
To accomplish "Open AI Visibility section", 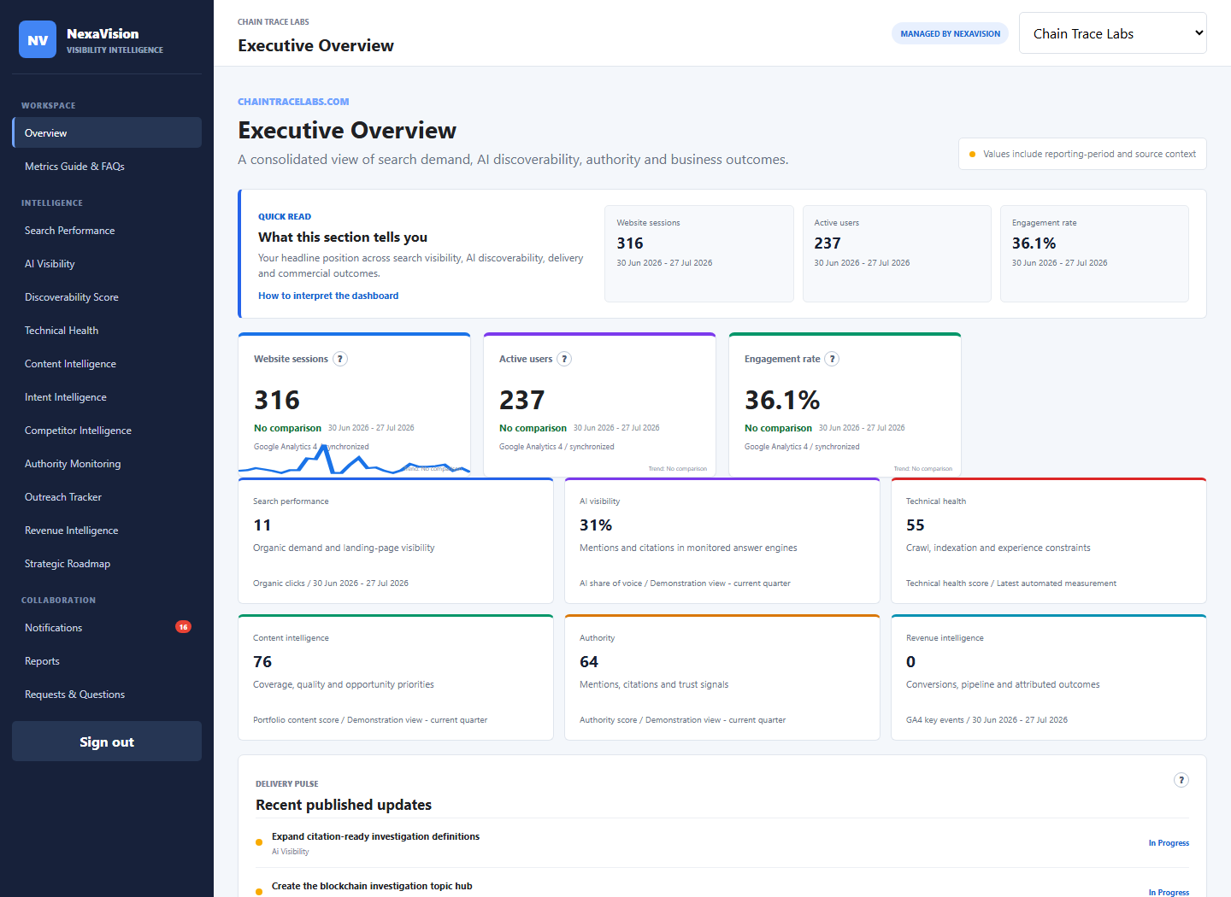I will [x=107, y=264].
